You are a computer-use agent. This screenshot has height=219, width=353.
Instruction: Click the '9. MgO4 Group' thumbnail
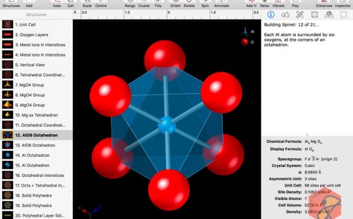pyautogui.click(x=8, y=105)
